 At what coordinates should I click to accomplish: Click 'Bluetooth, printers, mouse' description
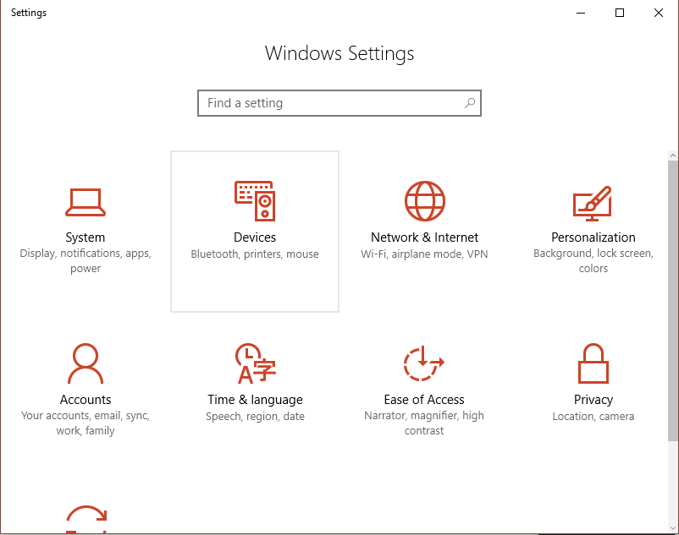pos(255,254)
